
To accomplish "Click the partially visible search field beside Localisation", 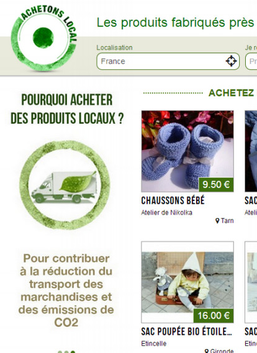I will 251,61.
